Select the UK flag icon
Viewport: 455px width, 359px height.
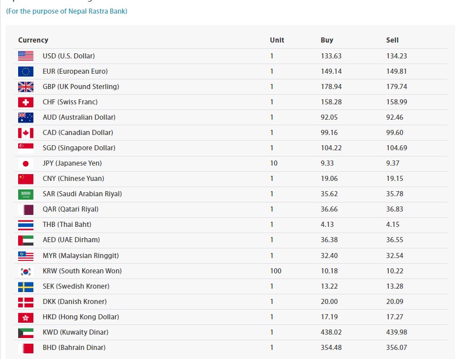tap(25, 87)
